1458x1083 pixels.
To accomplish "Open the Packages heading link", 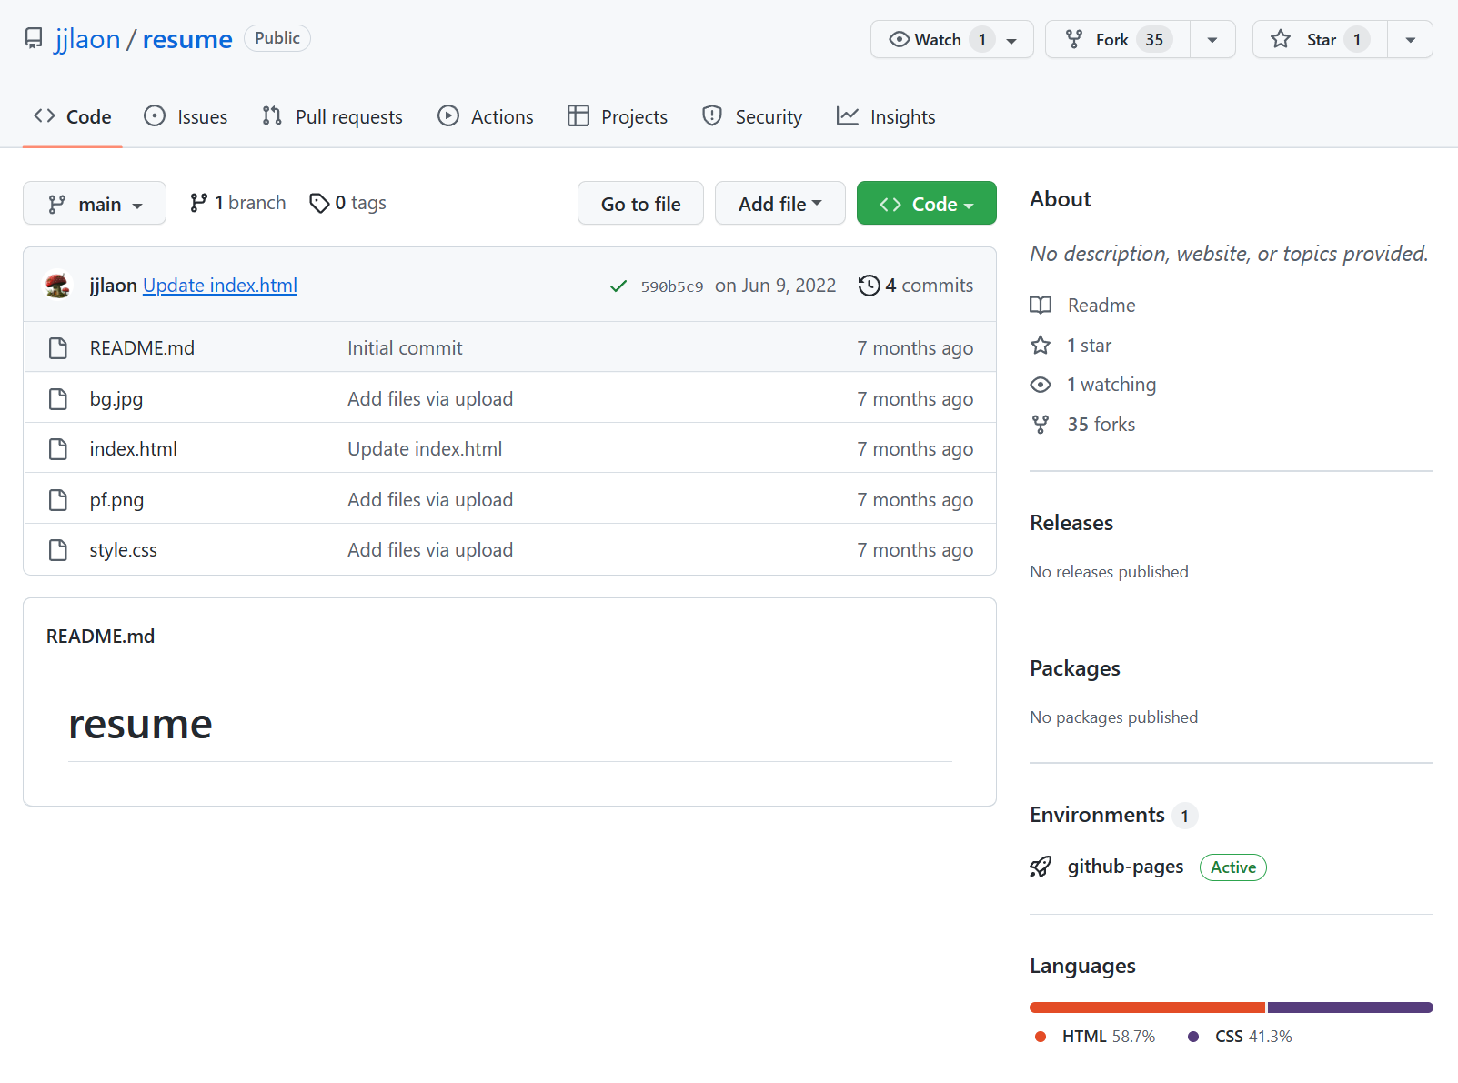I will [x=1075, y=668].
